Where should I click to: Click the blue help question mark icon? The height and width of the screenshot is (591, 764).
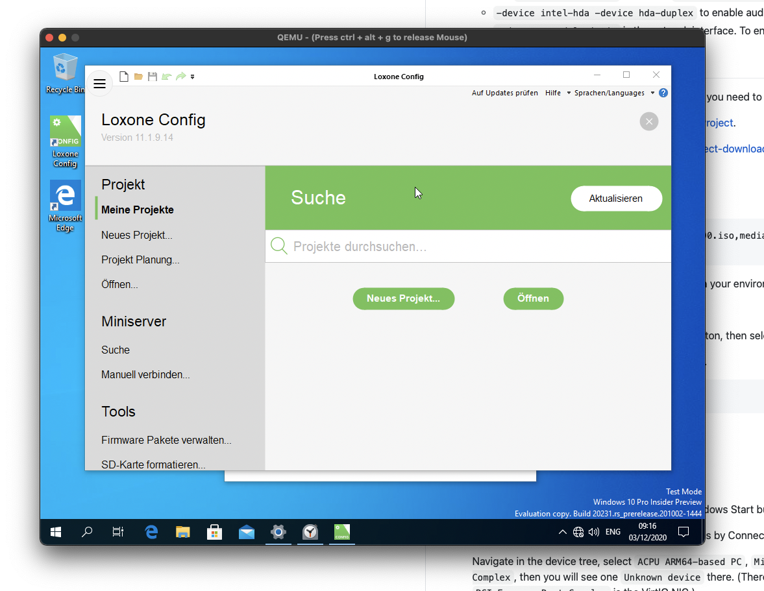click(x=663, y=93)
